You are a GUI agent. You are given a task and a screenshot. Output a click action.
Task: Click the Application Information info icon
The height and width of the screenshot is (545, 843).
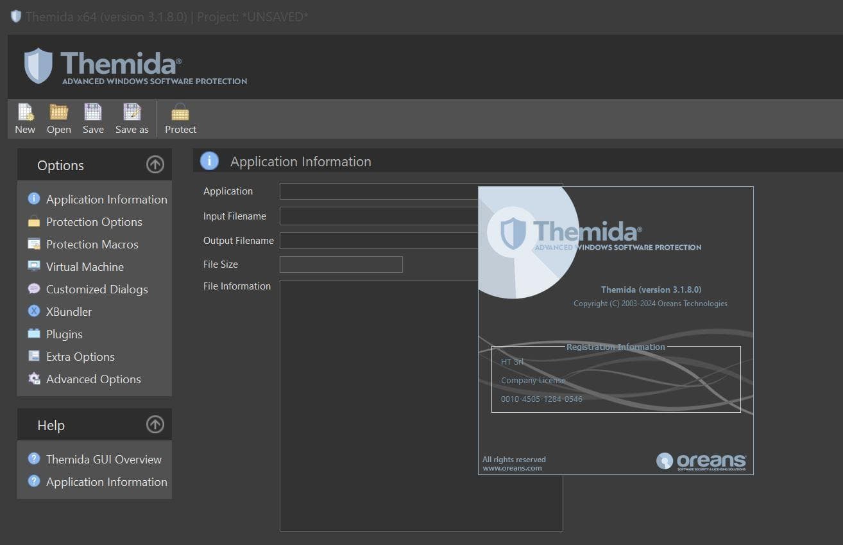(x=34, y=199)
